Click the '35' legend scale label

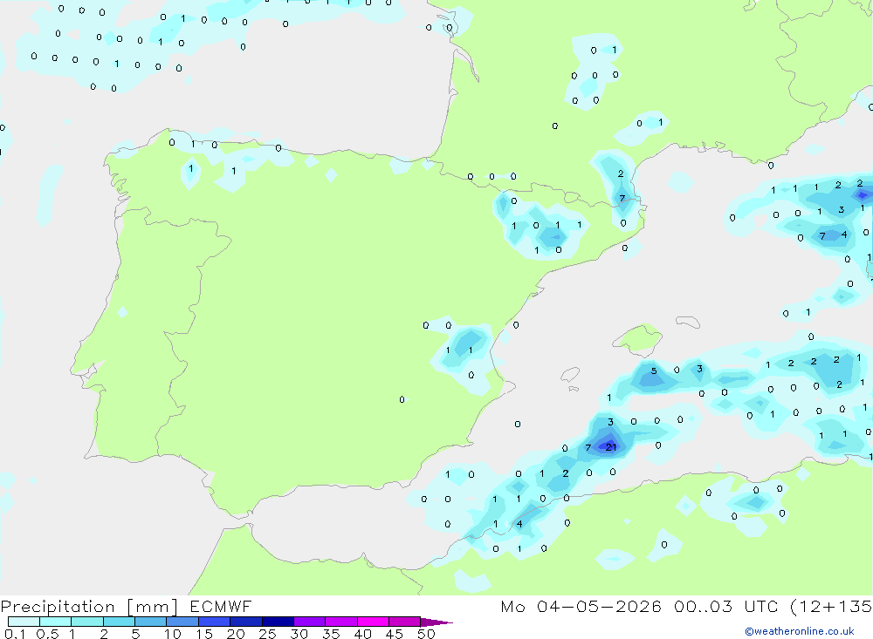(x=331, y=634)
